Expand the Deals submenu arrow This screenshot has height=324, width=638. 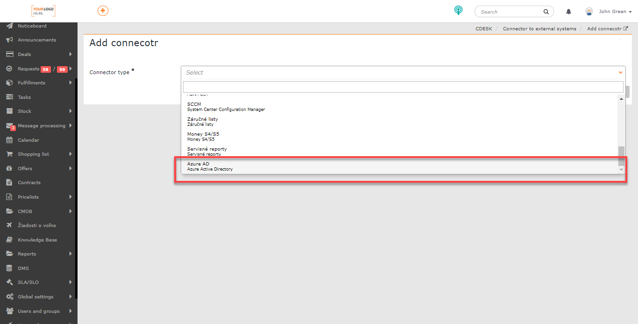pyautogui.click(x=70, y=54)
